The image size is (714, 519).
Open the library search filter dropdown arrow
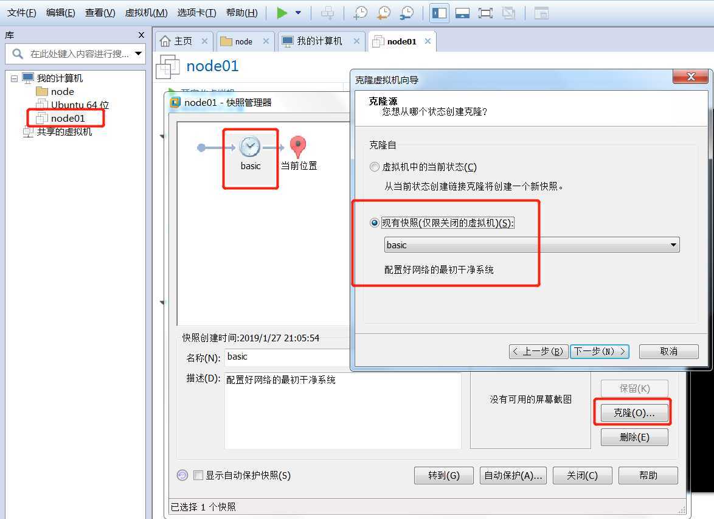click(139, 54)
